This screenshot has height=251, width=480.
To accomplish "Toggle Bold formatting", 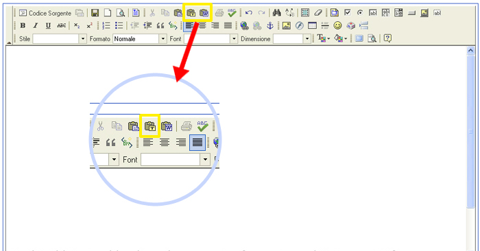I will click(23, 25).
